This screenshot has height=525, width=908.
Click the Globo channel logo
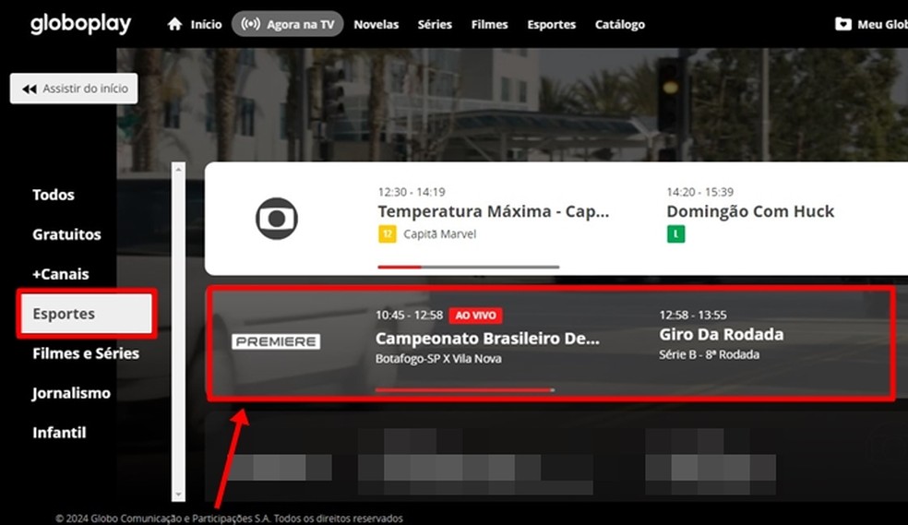tap(277, 219)
